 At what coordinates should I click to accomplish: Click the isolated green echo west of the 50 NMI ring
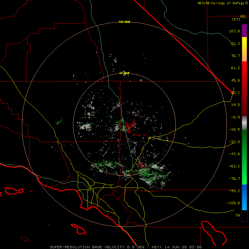[x=59, y=121]
